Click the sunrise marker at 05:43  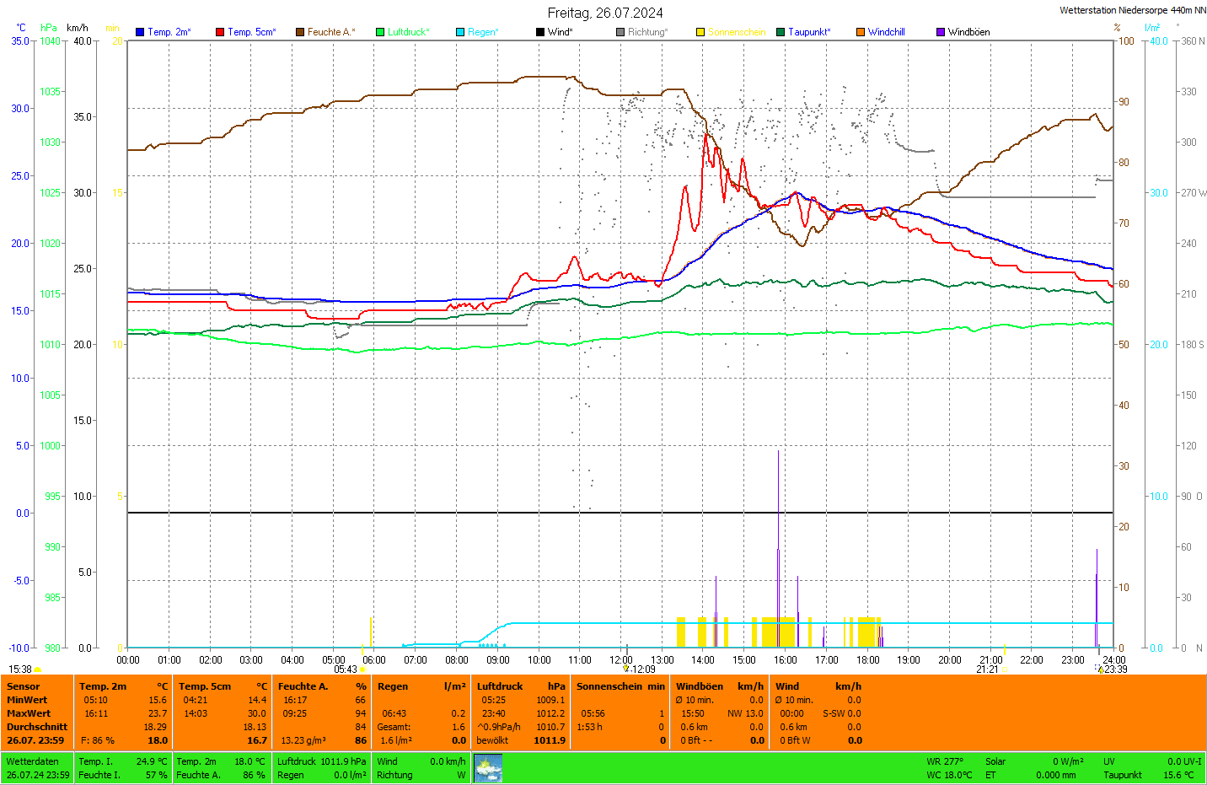pyautogui.click(x=363, y=669)
